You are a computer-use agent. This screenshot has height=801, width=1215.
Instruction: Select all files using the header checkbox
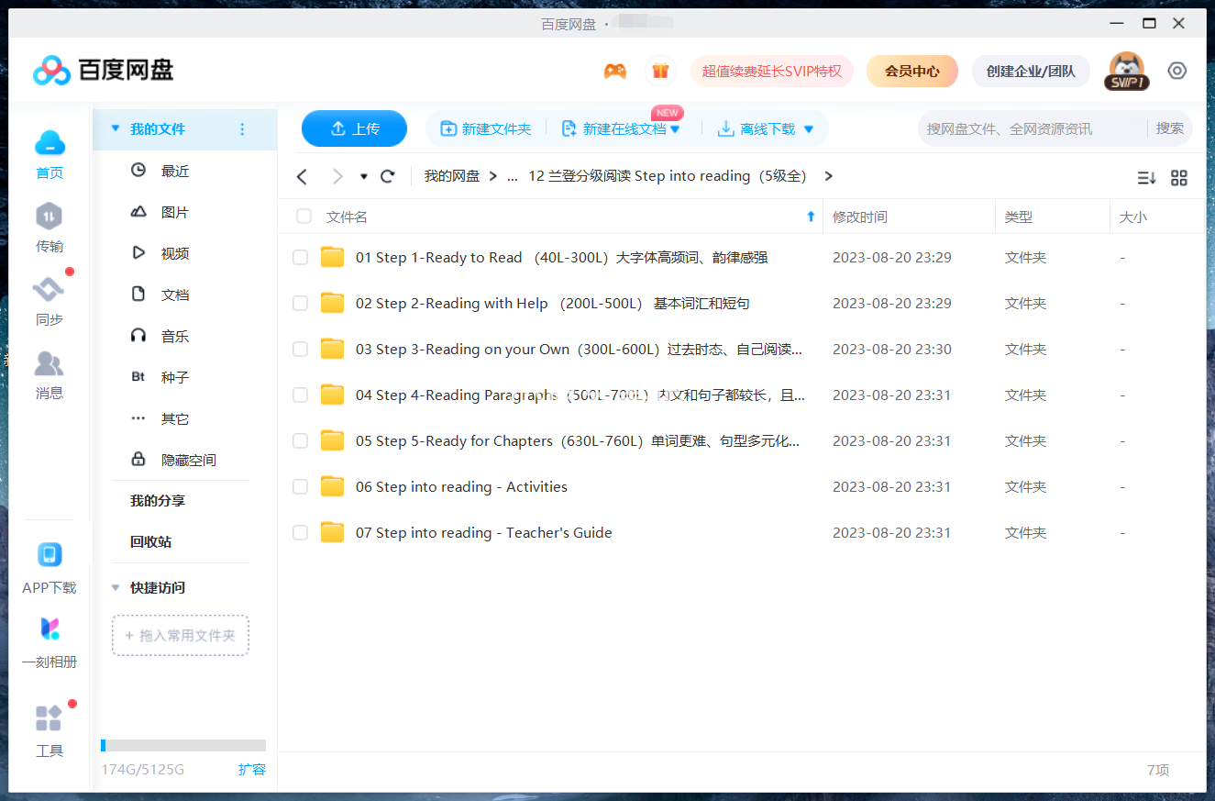tap(303, 217)
